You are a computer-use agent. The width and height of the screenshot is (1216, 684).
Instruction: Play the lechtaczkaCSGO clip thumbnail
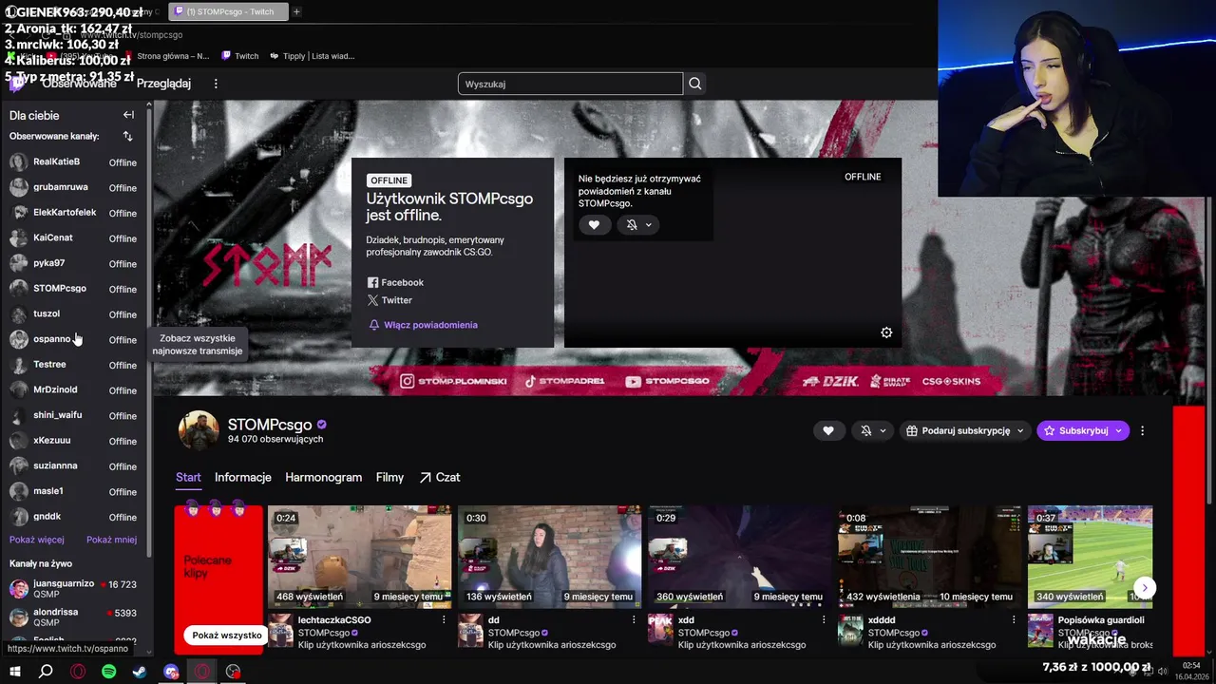pos(359,557)
